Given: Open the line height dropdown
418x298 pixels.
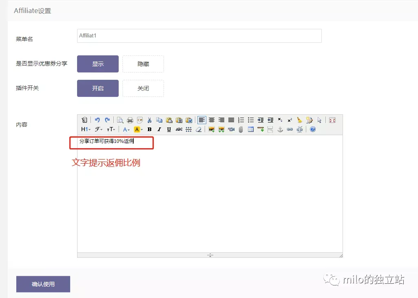Looking at the screenshot, I should click(189, 129).
